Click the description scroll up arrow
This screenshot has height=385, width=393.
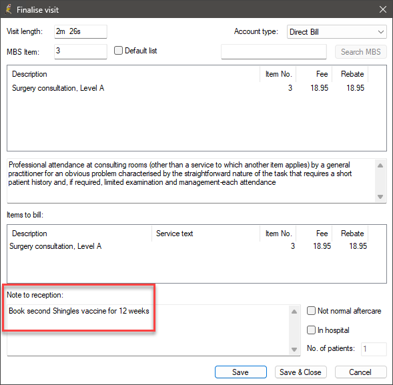click(380, 165)
